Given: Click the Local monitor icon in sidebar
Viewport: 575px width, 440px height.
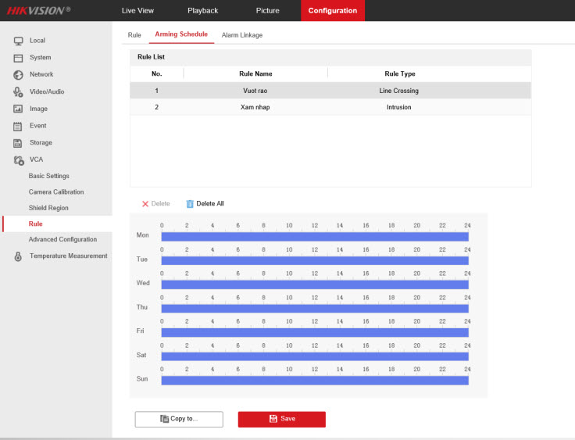Looking at the screenshot, I should (18, 41).
